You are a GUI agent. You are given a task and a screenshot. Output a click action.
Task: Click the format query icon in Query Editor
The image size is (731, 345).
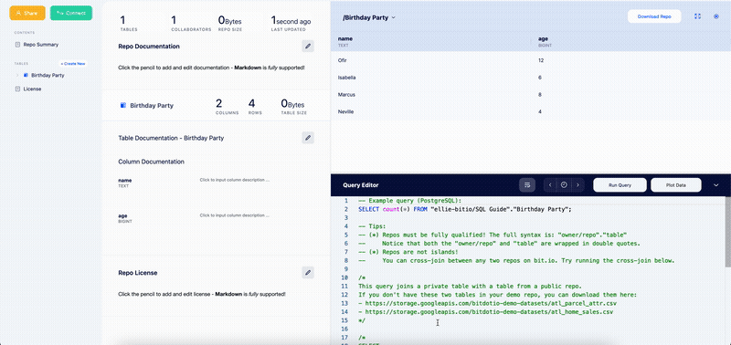point(527,185)
